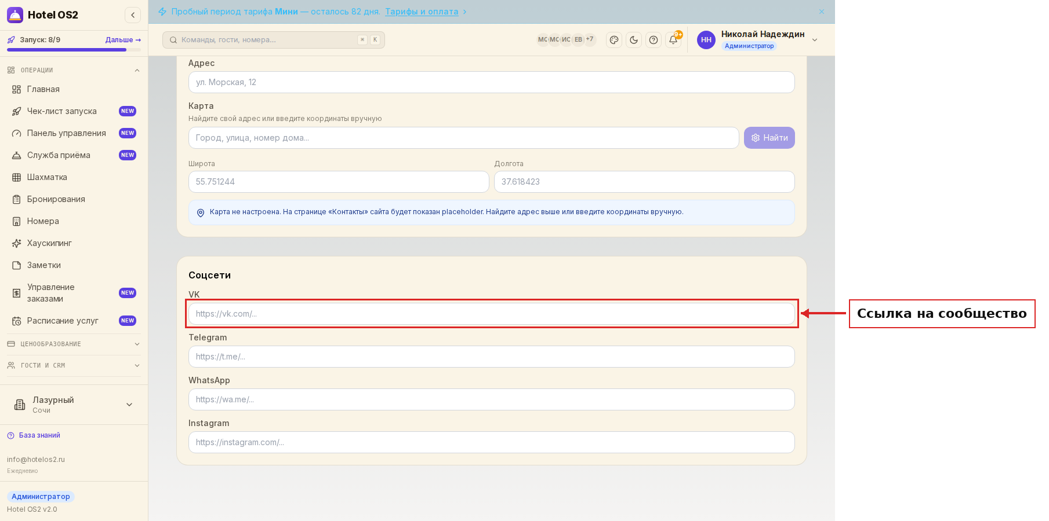The width and height of the screenshot is (1049, 521).
Task: Click the Тарифы и оплата link
Action: tap(422, 12)
